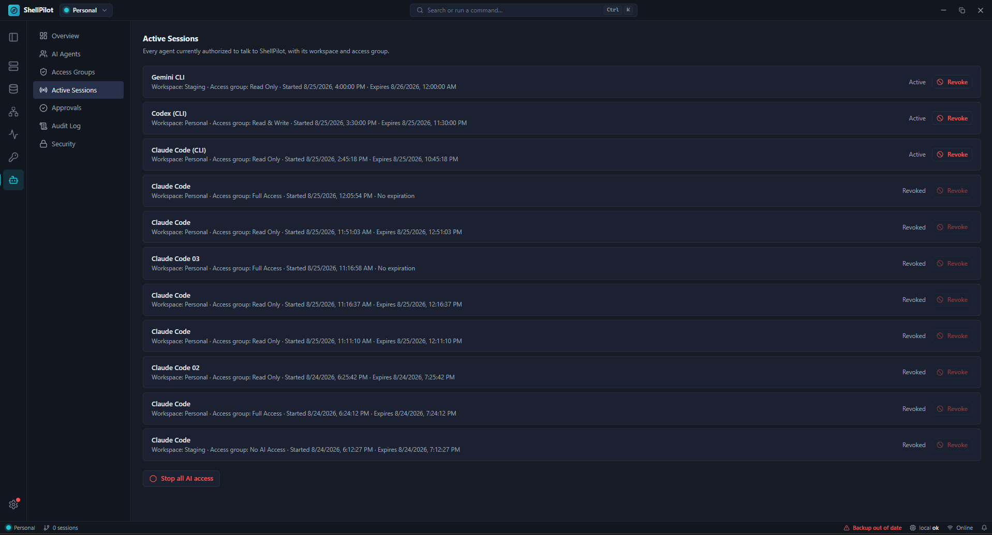Click the local ok status indicator
992x535 pixels.
click(x=925, y=528)
